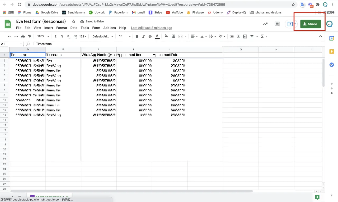Click the undo arrow icon

[x=10, y=36]
